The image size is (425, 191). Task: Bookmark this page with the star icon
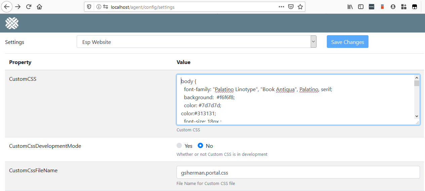pyautogui.click(x=300, y=7)
